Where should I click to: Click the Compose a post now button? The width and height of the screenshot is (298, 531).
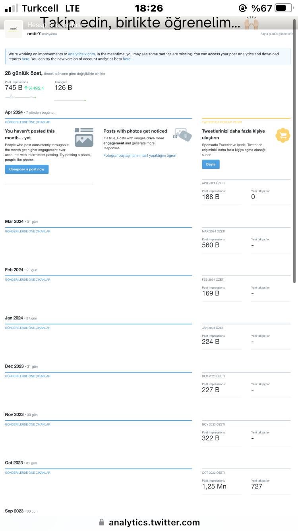pyautogui.click(x=27, y=169)
